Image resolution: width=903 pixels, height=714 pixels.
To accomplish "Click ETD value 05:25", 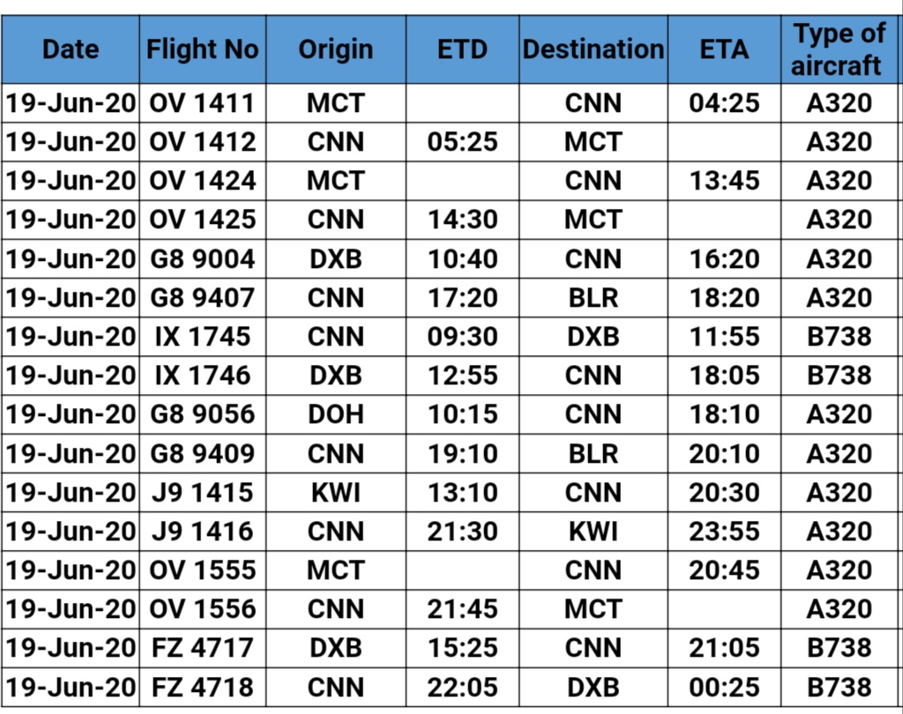I will click(462, 142).
